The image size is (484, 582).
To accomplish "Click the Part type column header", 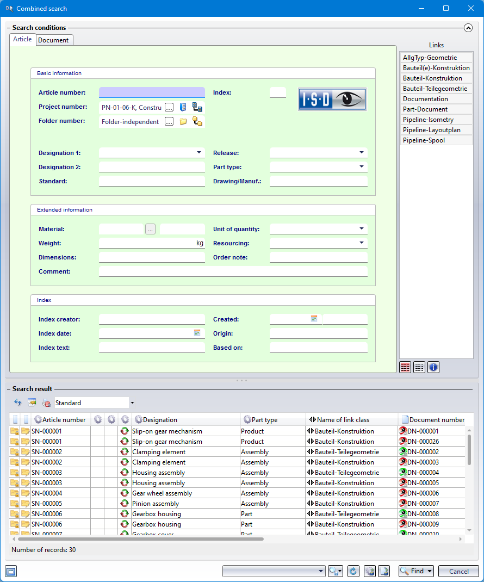I will 273,419.
